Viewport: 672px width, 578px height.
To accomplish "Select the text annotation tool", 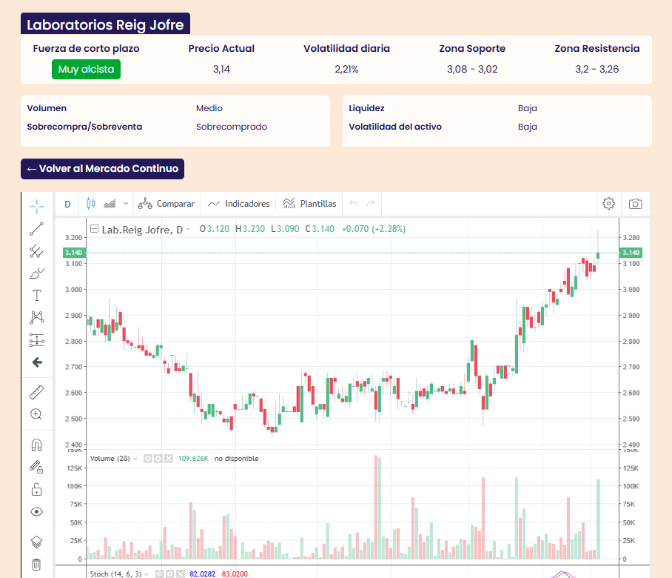I will click(37, 295).
